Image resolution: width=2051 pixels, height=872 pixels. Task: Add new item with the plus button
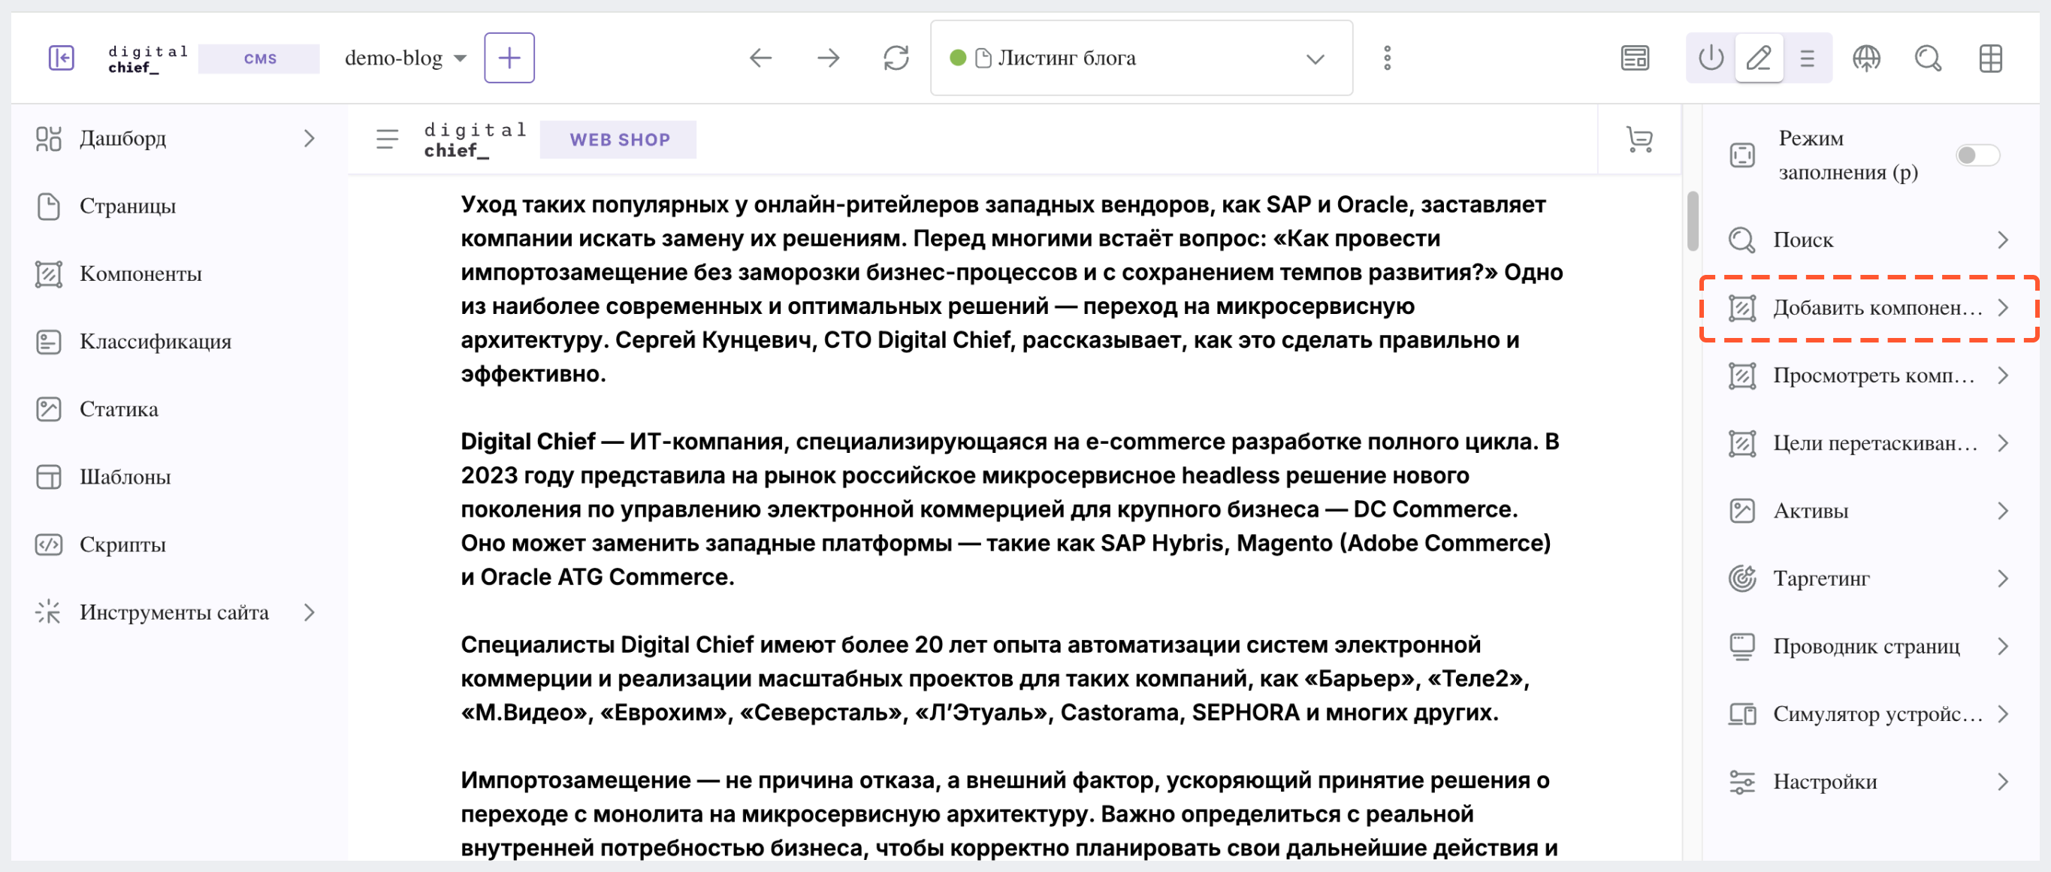coord(509,58)
